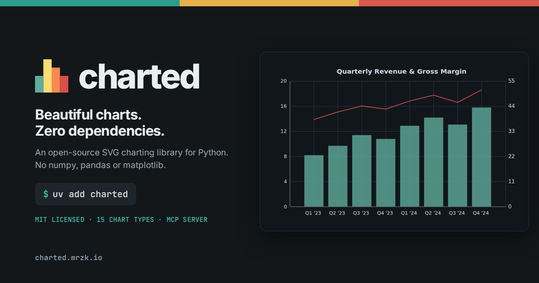This screenshot has height=283, width=539.
Task: Click the green dollar prompt symbol
Action: pos(46,194)
